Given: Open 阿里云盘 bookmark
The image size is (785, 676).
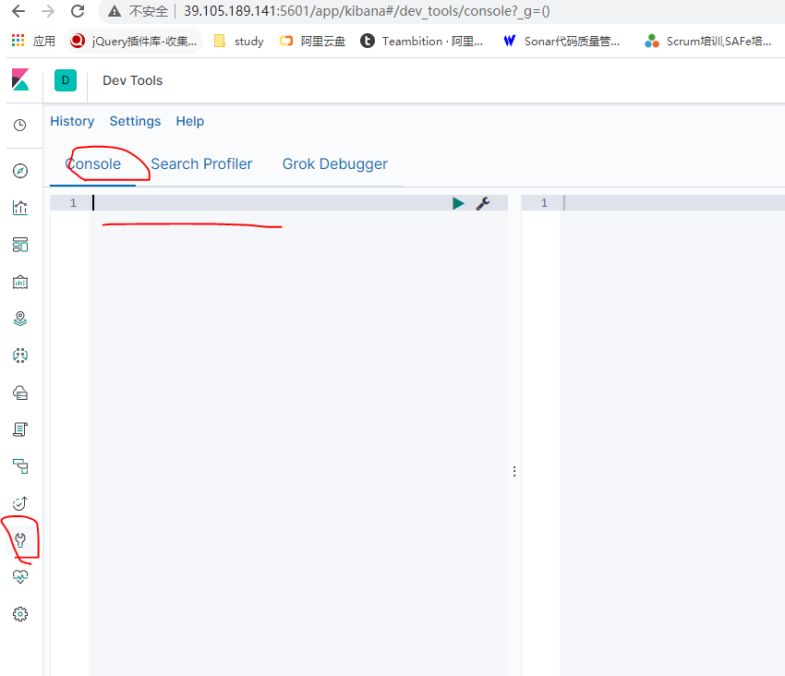Looking at the screenshot, I should [312, 41].
